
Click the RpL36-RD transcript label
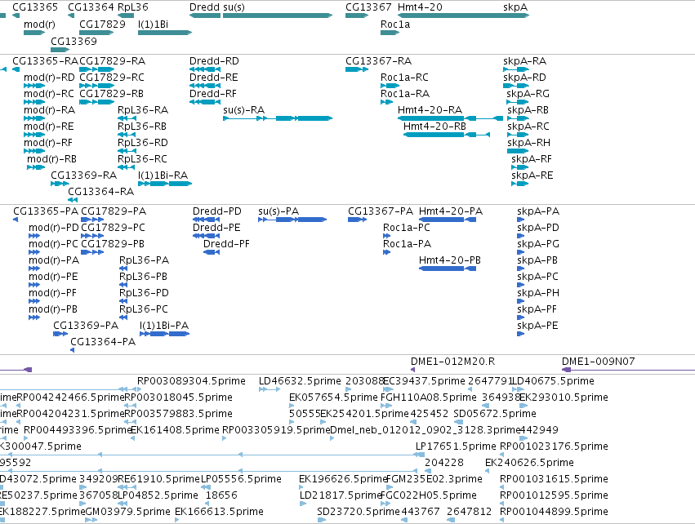pos(143,143)
